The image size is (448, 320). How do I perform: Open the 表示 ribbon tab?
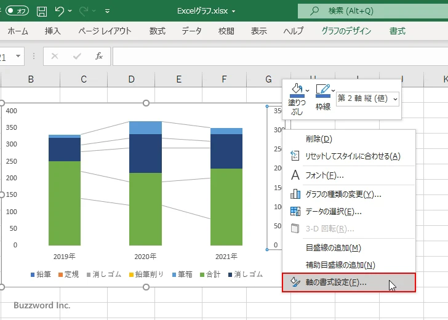[x=258, y=31]
